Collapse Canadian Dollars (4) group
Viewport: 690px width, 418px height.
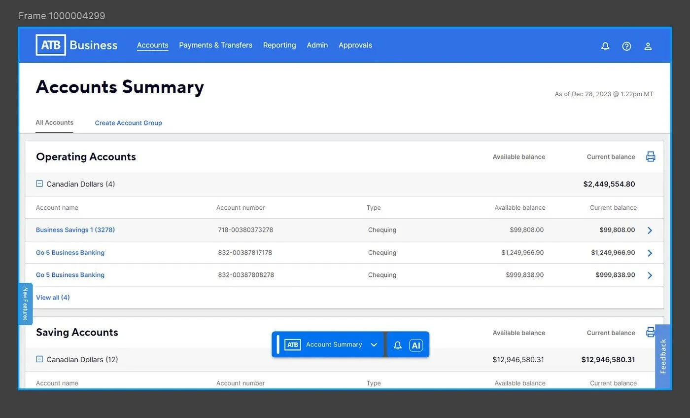point(39,184)
